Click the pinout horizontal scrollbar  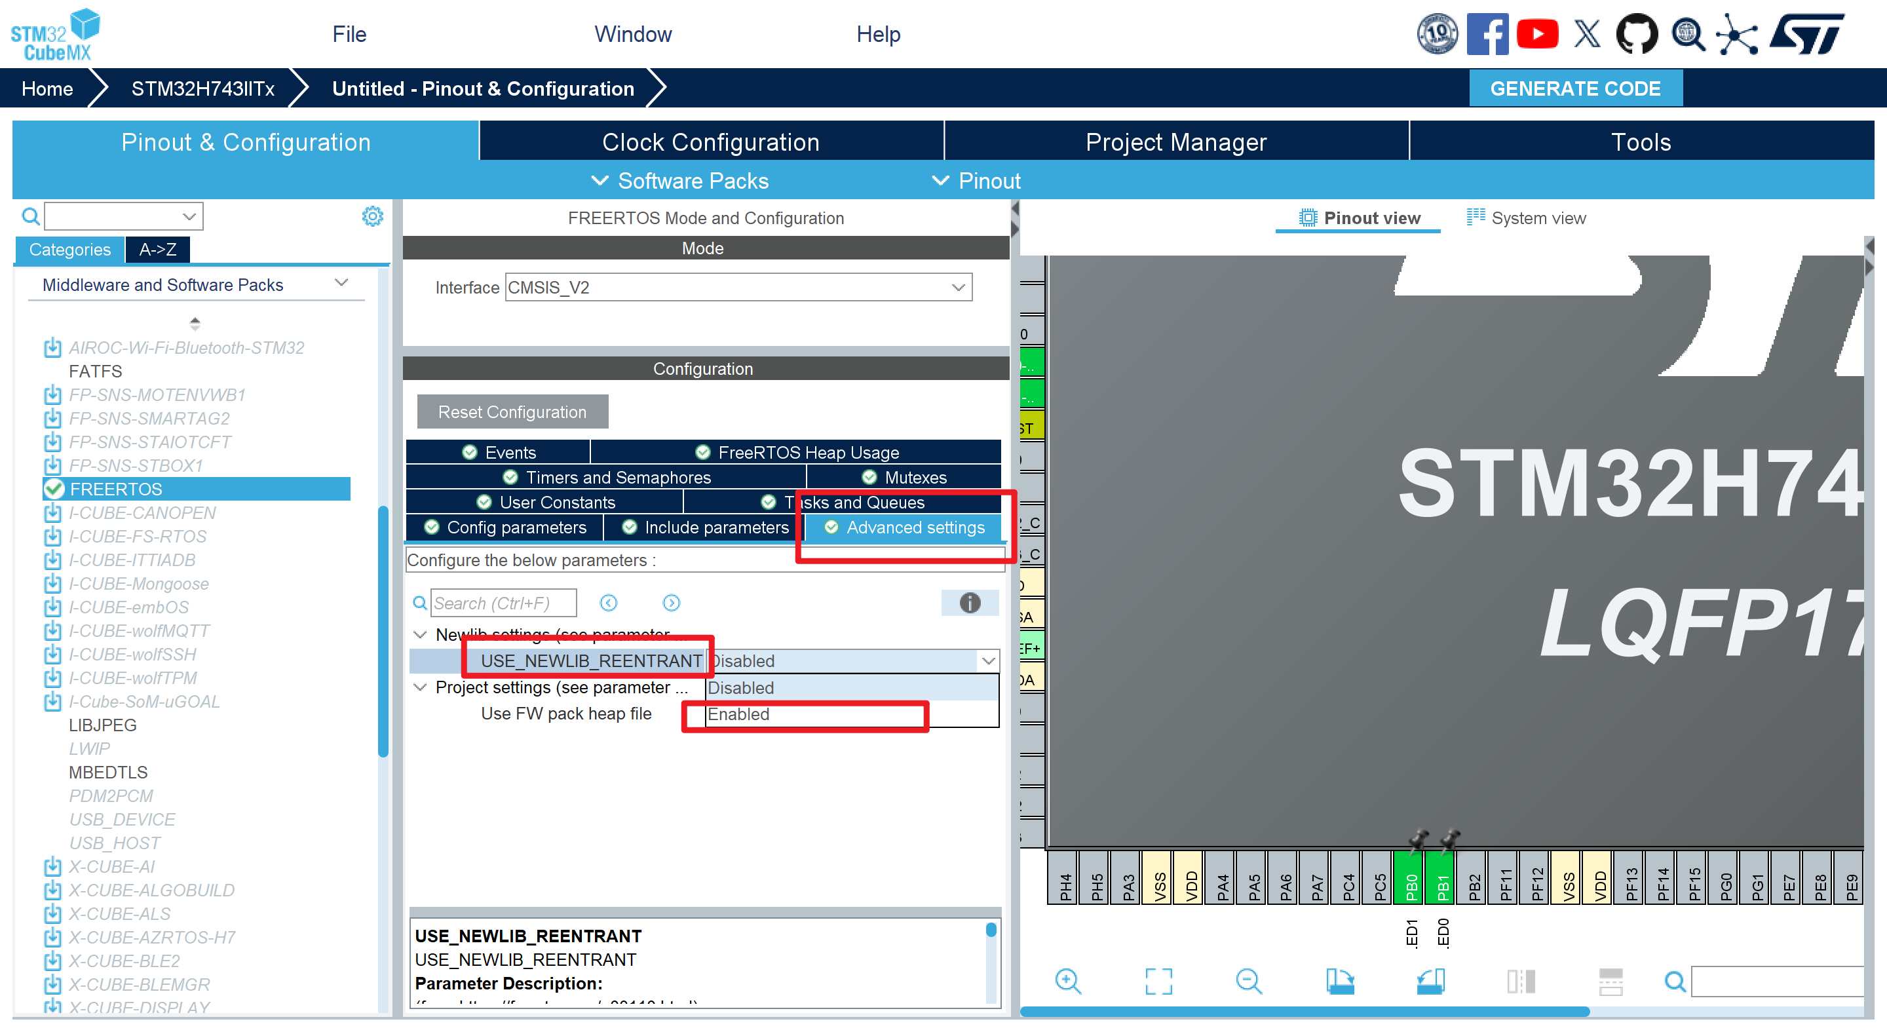1304,1012
